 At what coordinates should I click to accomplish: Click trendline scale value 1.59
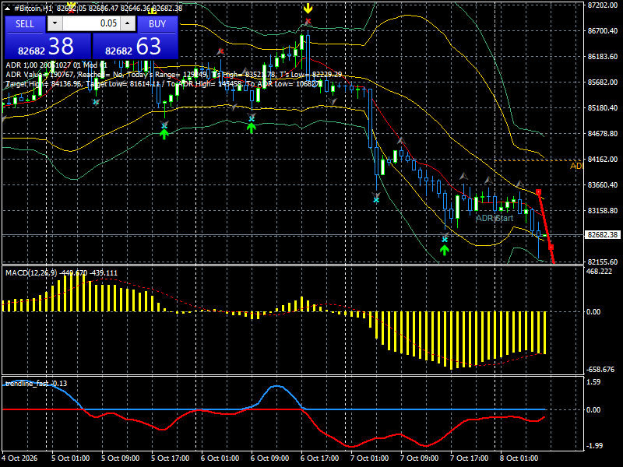click(593, 382)
